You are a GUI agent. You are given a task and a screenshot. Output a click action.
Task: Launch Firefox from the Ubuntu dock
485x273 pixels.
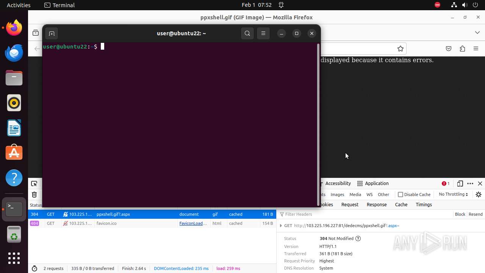tap(14, 28)
